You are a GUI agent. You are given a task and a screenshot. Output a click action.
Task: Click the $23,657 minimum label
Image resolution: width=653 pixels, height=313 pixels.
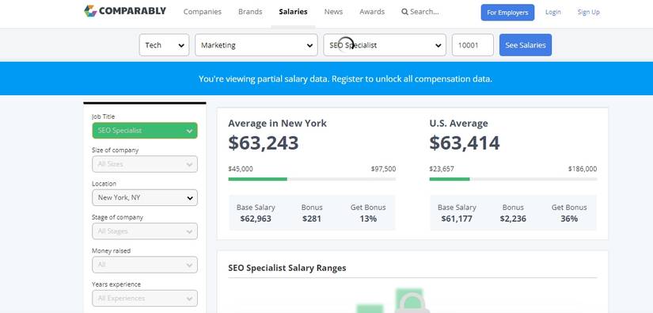click(x=442, y=169)
